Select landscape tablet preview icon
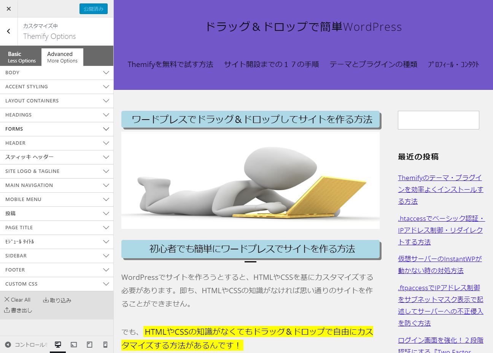 74,345
